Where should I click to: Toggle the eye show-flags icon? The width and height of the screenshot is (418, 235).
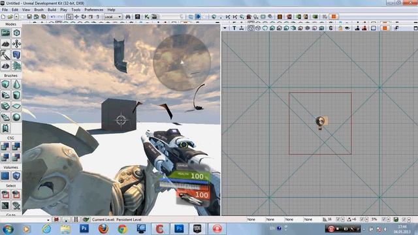(347, 28)
